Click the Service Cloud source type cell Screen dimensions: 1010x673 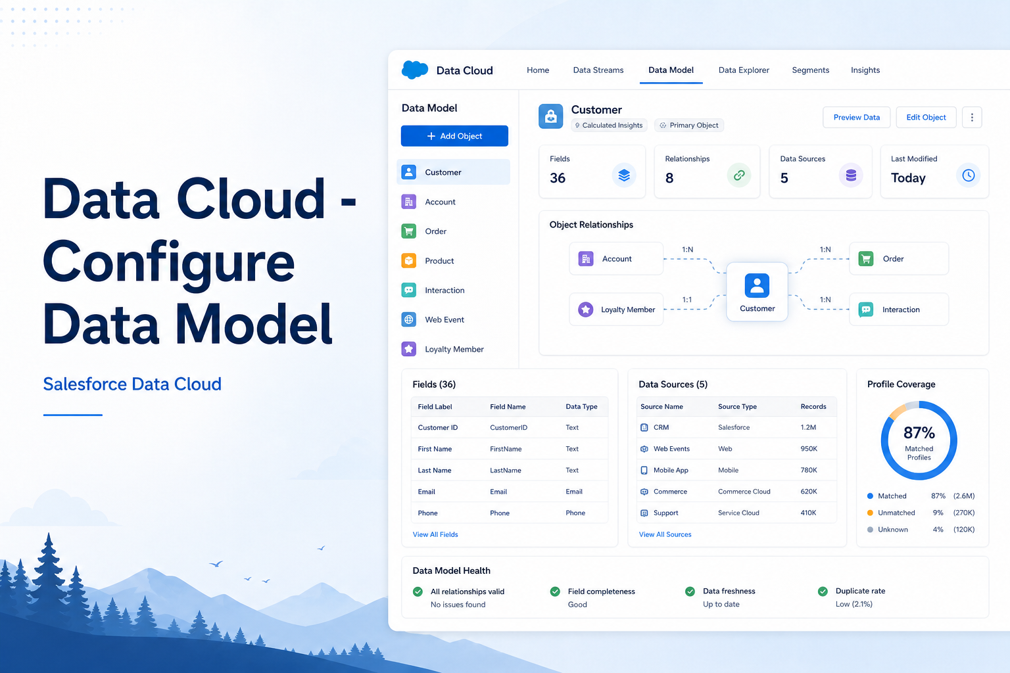(738, 513)
